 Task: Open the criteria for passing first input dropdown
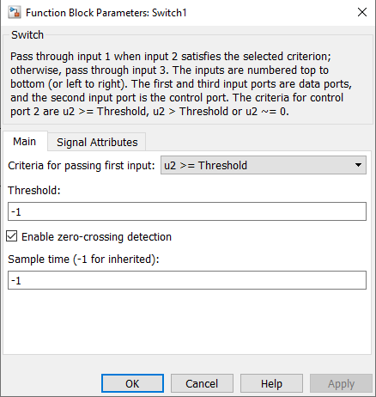click(264, 165)
